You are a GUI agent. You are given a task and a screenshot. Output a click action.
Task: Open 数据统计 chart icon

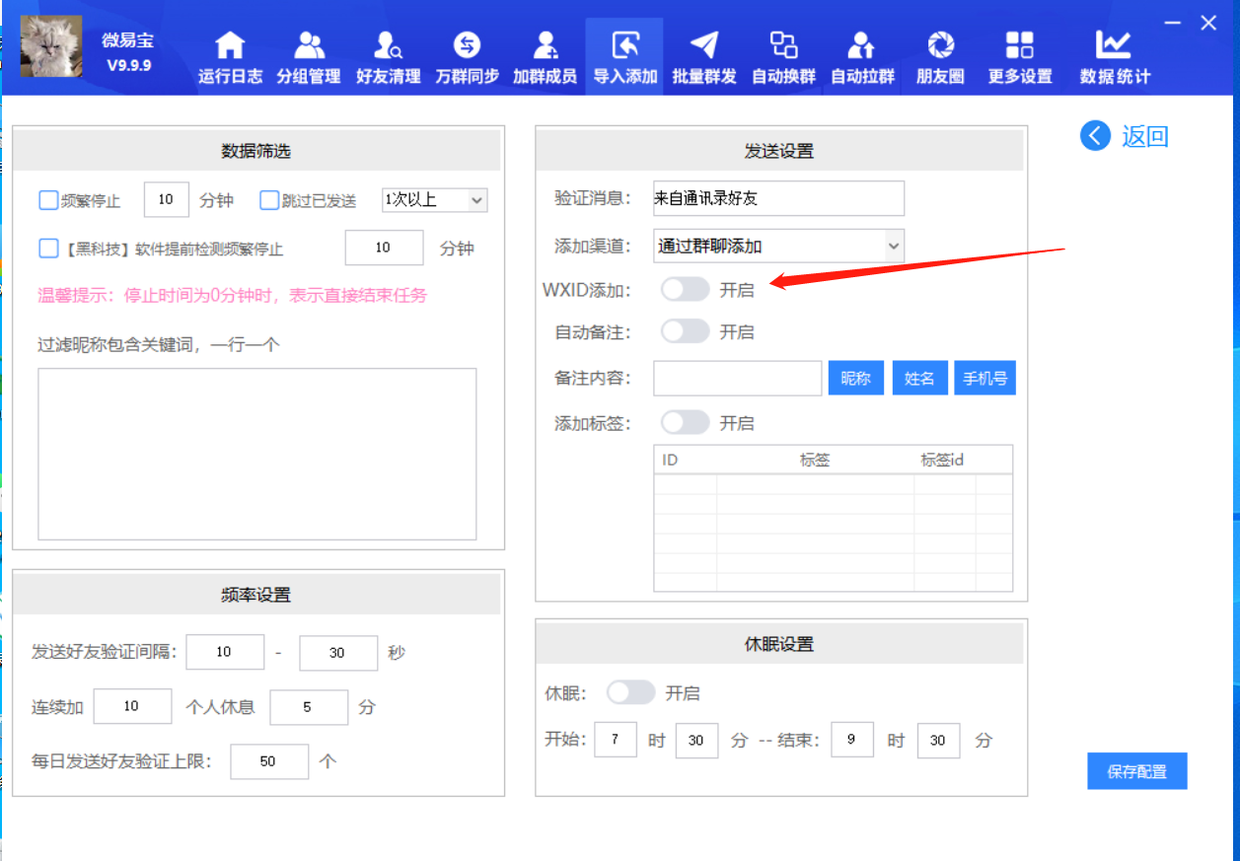tap(1114, 46)
